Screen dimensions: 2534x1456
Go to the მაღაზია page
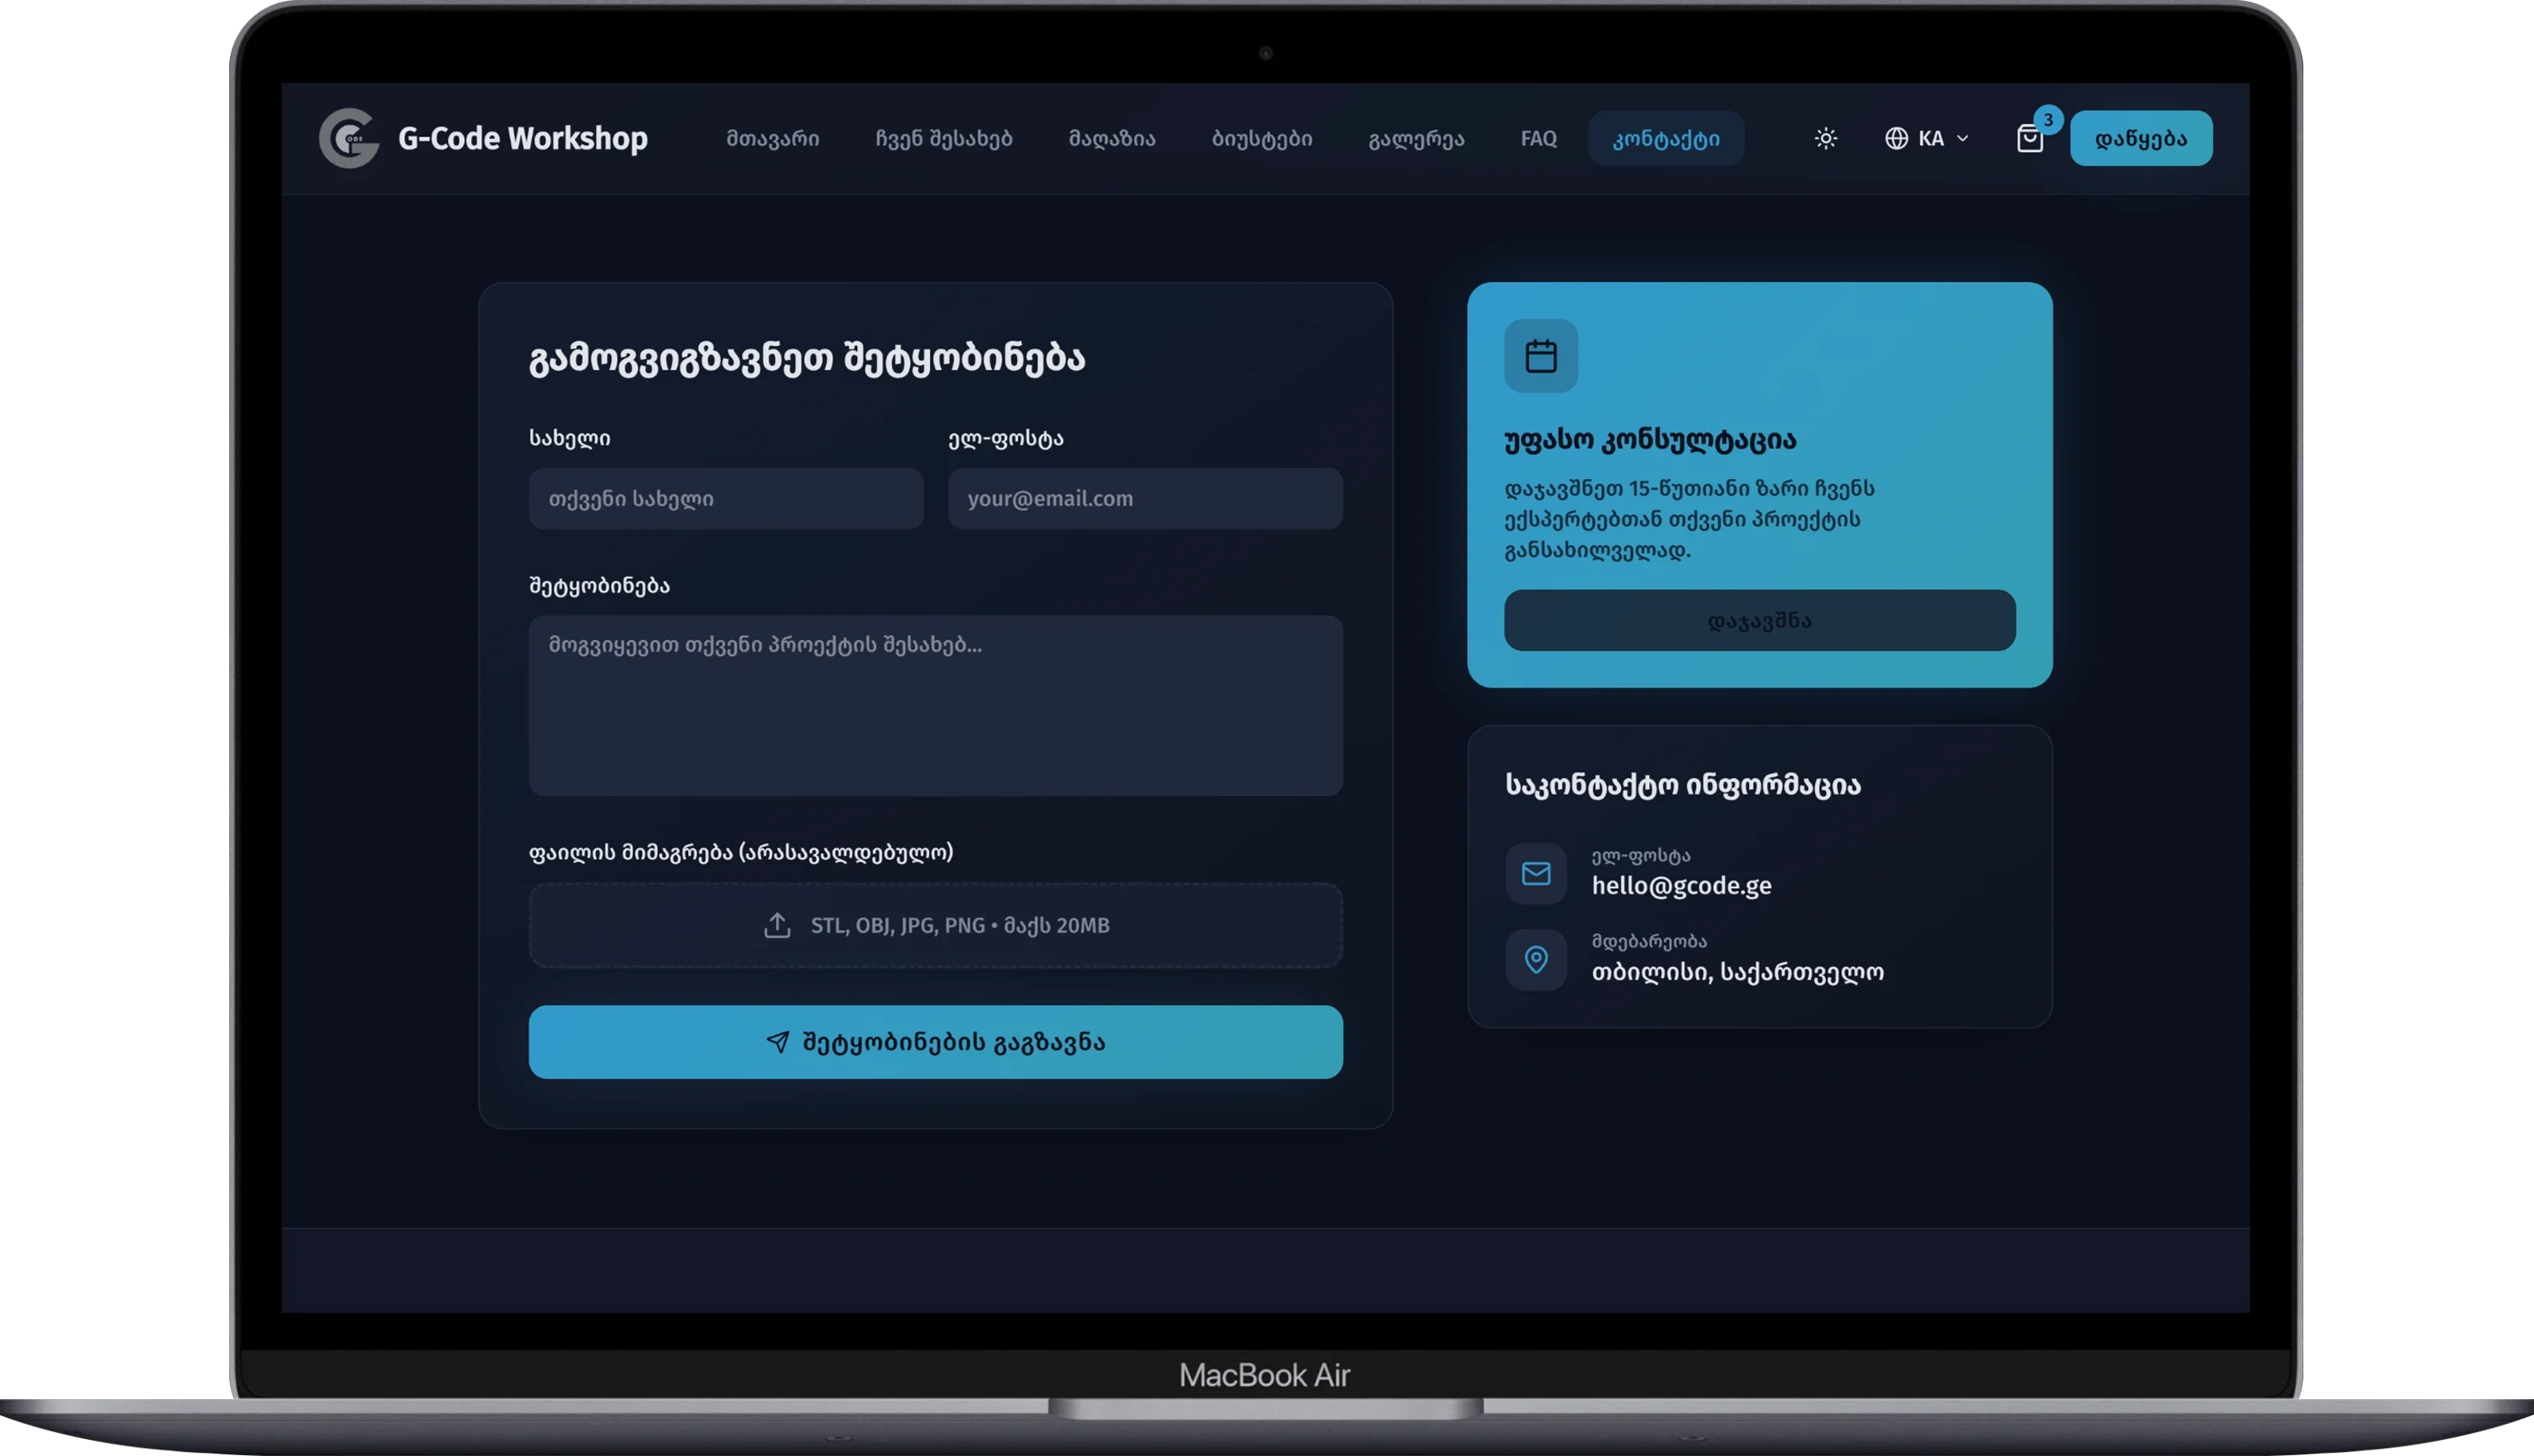click(x=1111, y=138)
